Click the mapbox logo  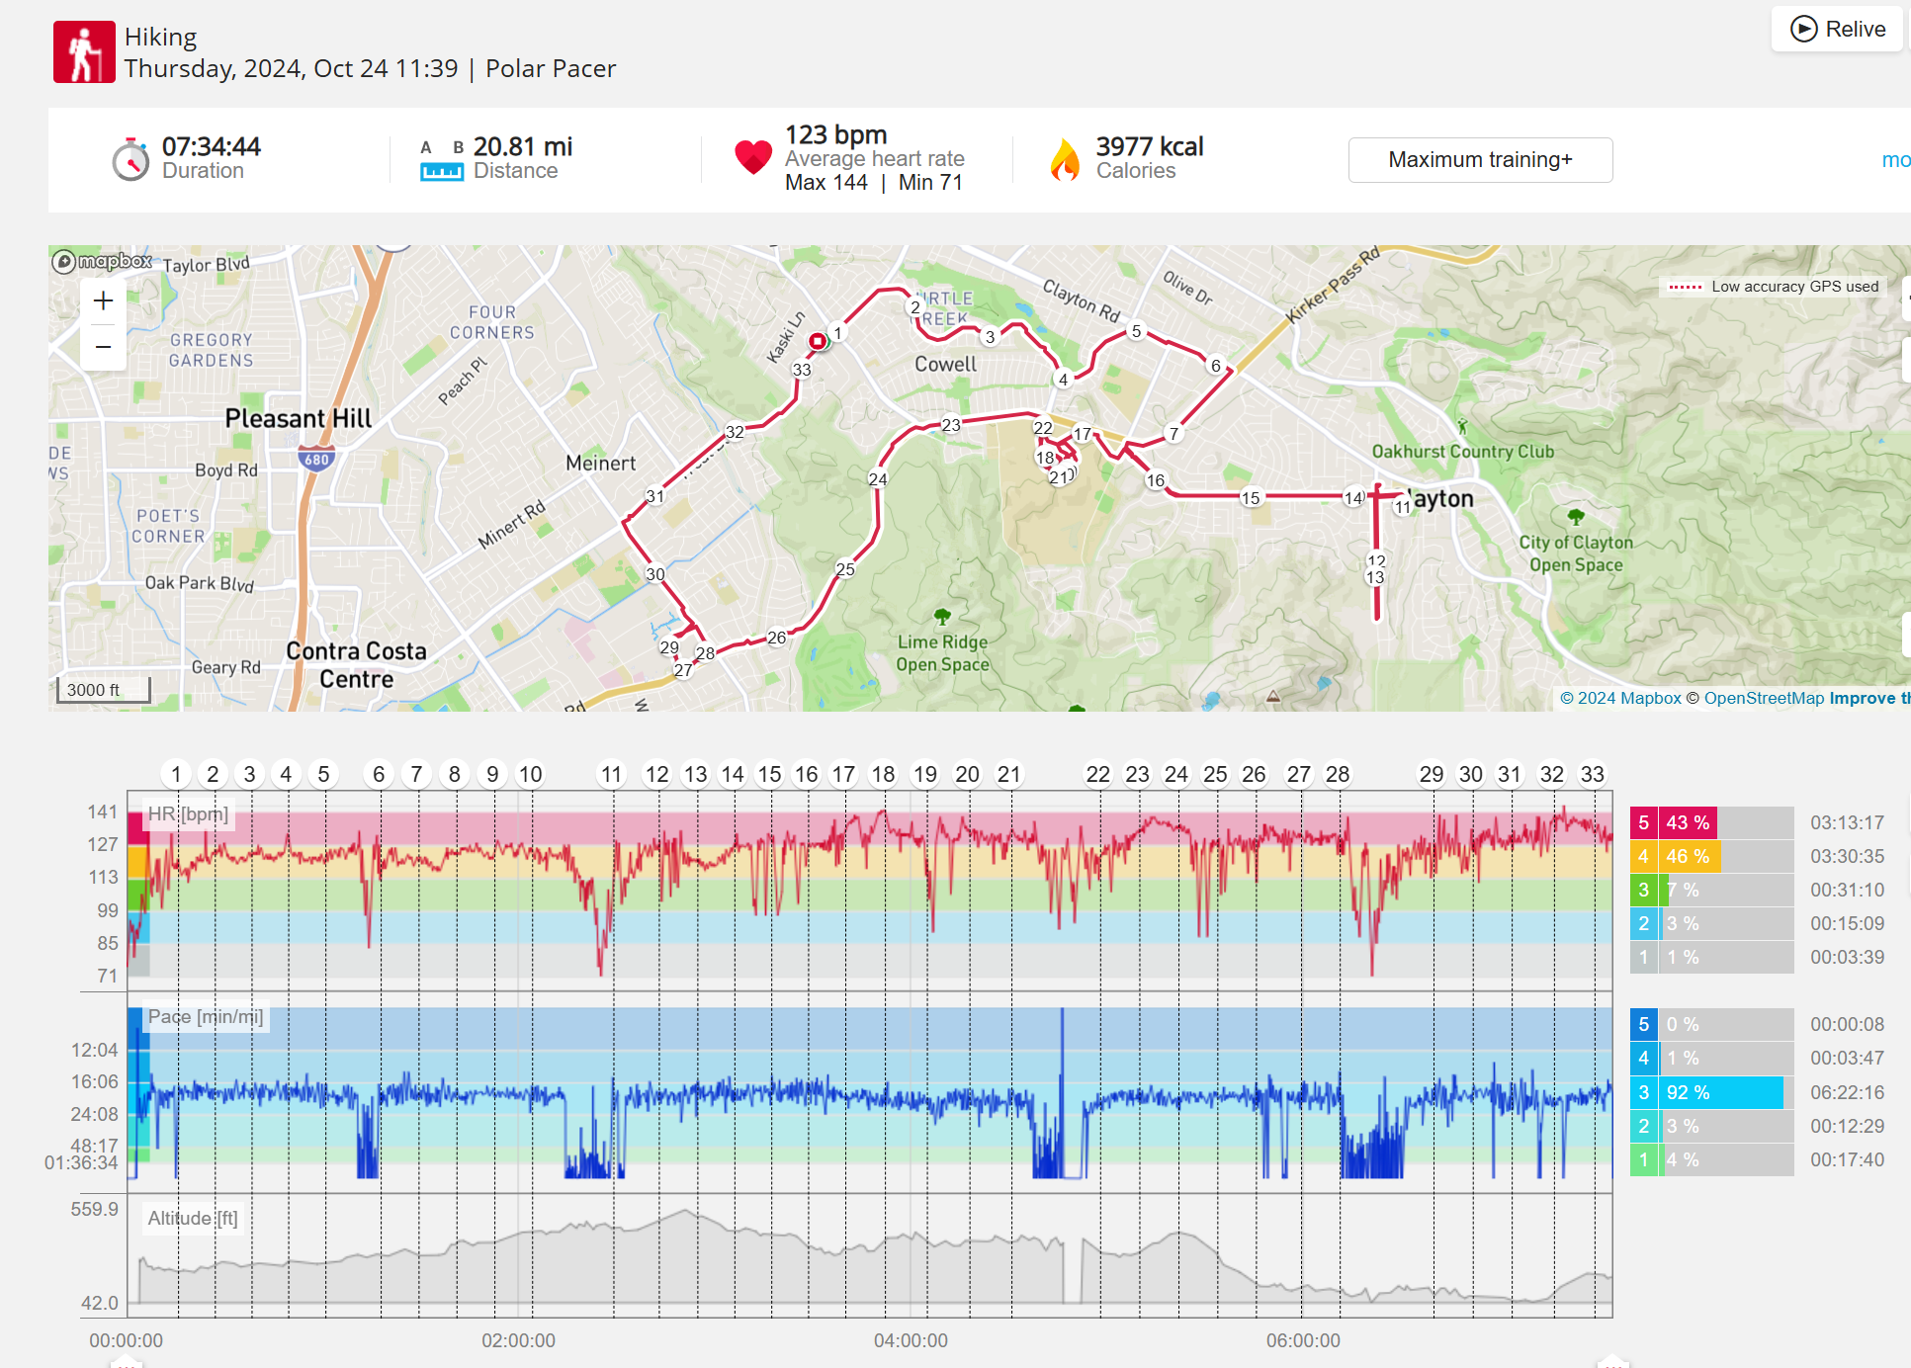(103, 262)
